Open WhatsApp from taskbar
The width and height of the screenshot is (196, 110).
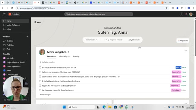click(x=127, y=107)
